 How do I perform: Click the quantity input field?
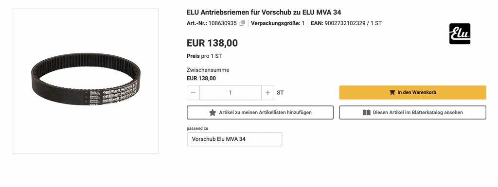[x=230, y=93]
